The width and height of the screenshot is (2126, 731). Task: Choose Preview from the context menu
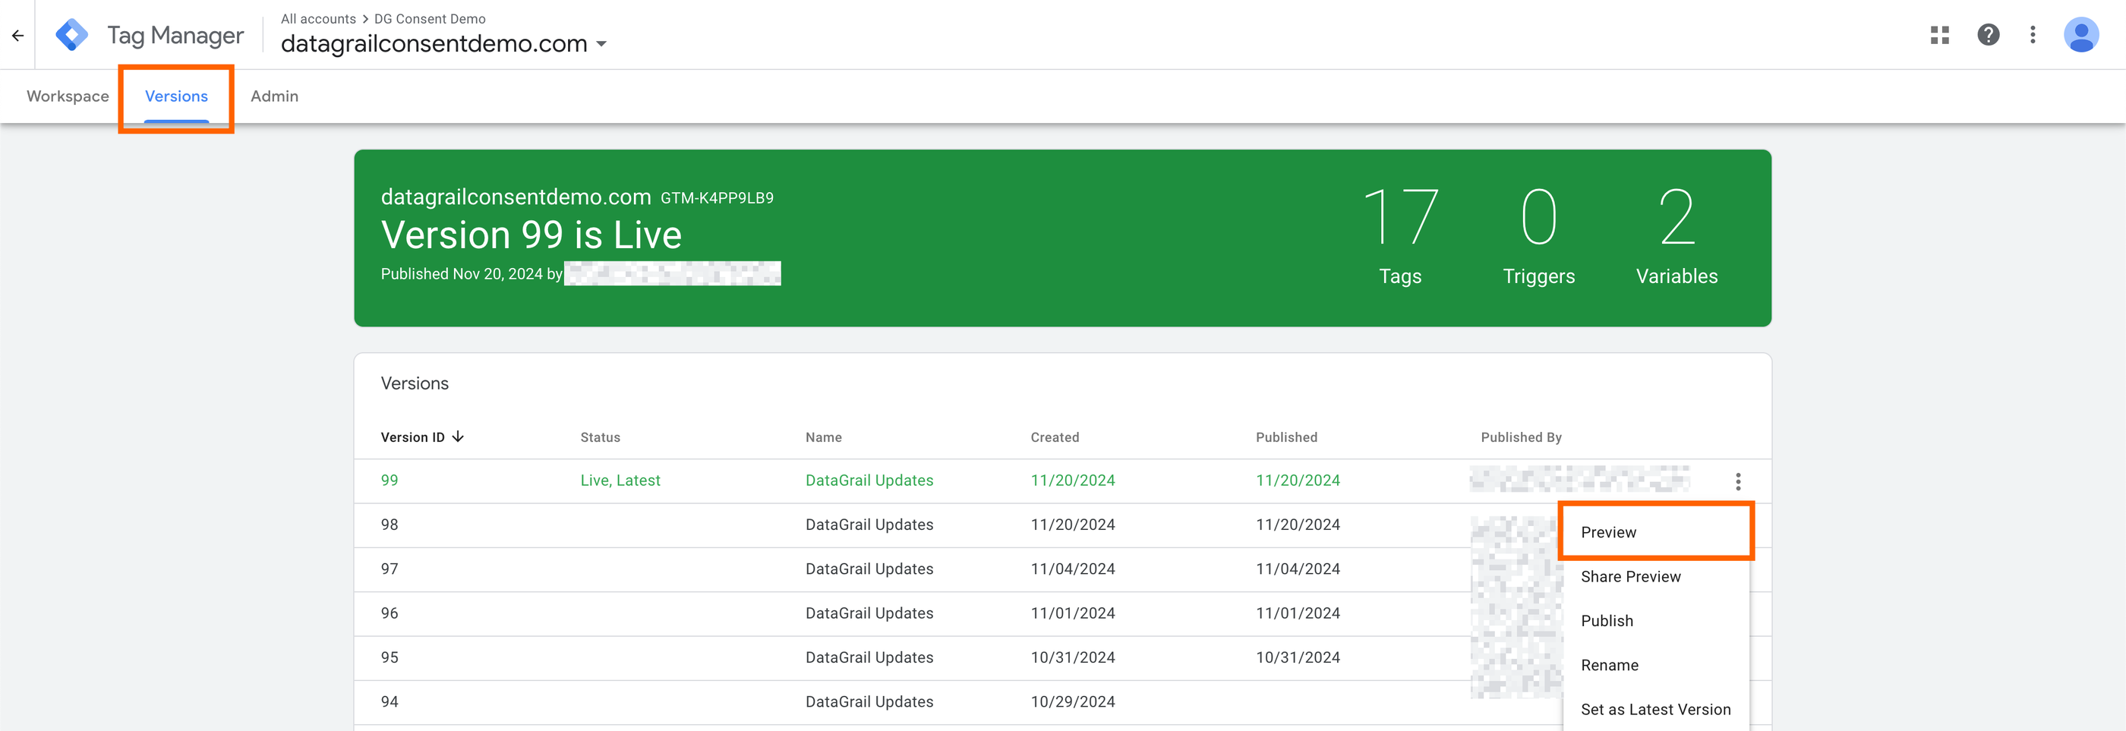coord(1655,532)
